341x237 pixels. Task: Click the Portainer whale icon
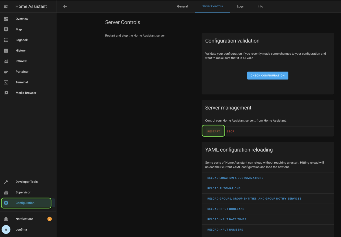(x=6, y=72)
